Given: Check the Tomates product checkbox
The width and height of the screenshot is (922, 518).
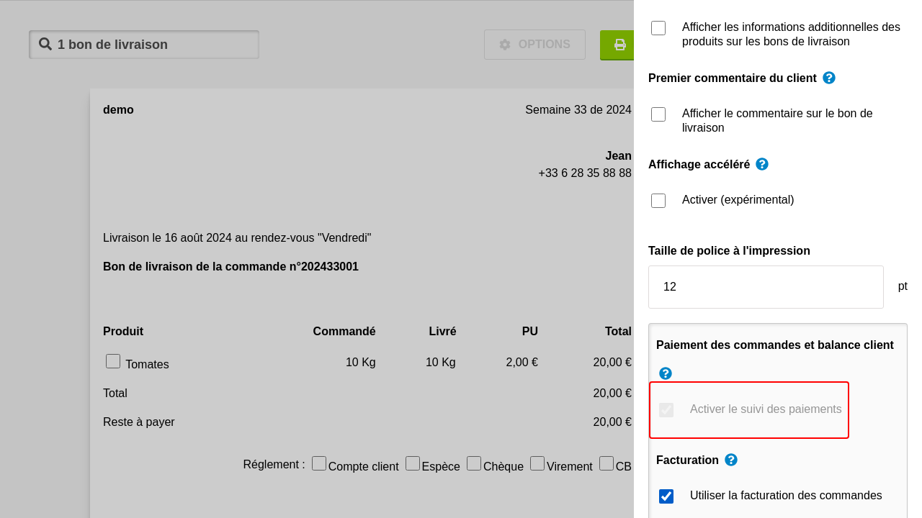Looking at the screenshot, I should click(x=113, y=361).
